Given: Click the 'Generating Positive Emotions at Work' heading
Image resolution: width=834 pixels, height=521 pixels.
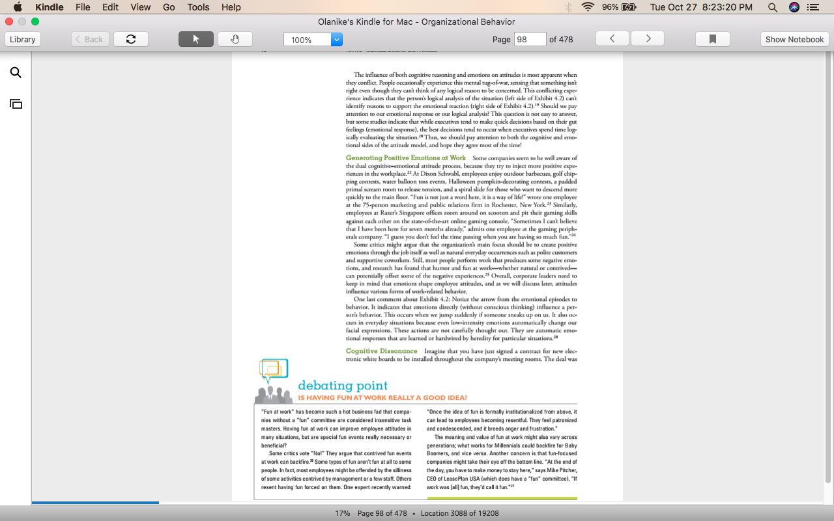Looking at the screenshot, I should 406,158.
